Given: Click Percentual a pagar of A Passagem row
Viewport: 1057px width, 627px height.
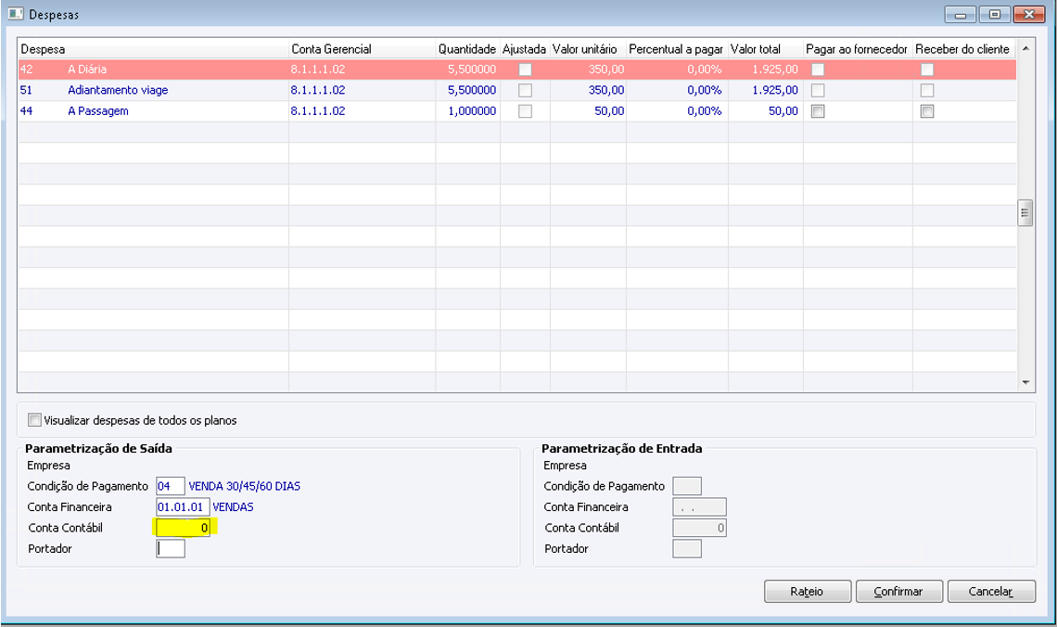Looking at the screenshot, I should [677, 111].
